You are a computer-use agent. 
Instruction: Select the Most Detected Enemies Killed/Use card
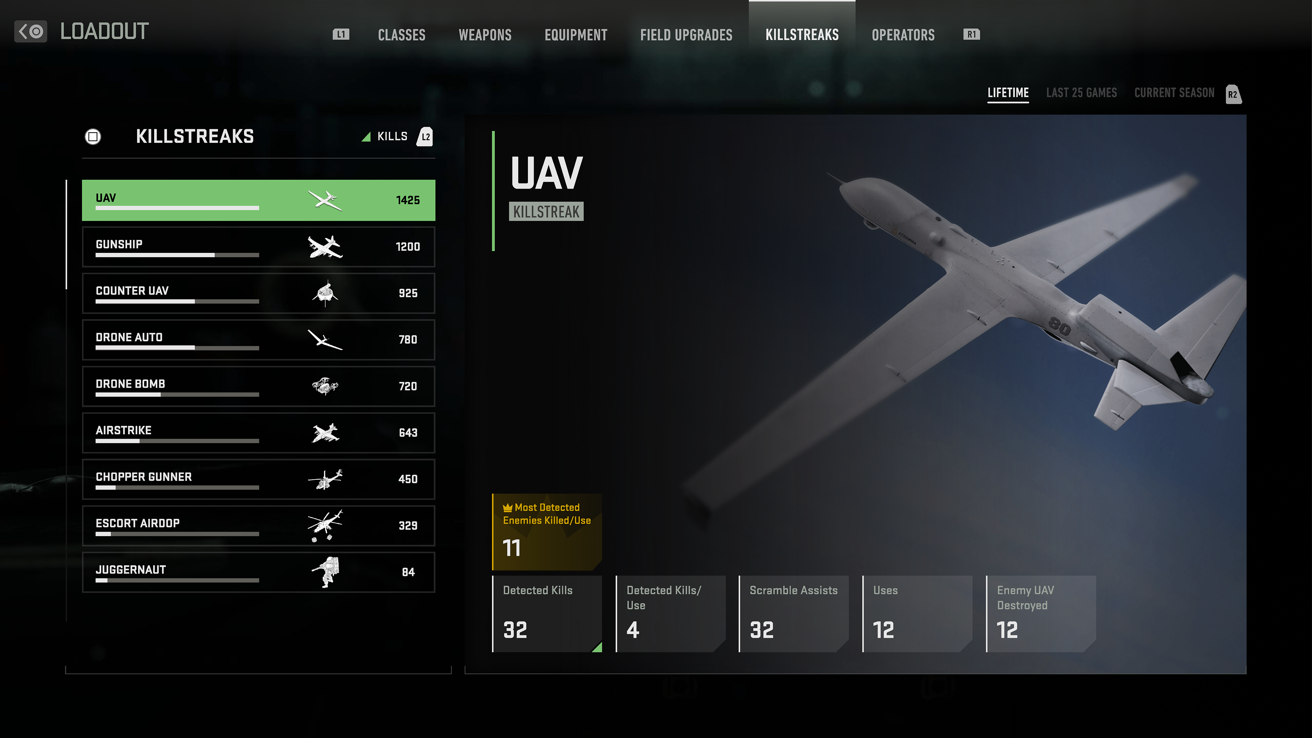pyautogui.click(x=547, y=532)
